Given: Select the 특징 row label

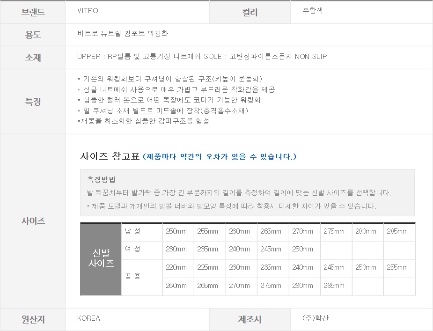Looking at the screenshot, I should pos(33,101).
